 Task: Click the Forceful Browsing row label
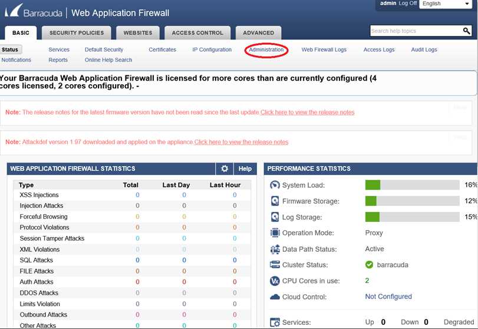(44, 217)
